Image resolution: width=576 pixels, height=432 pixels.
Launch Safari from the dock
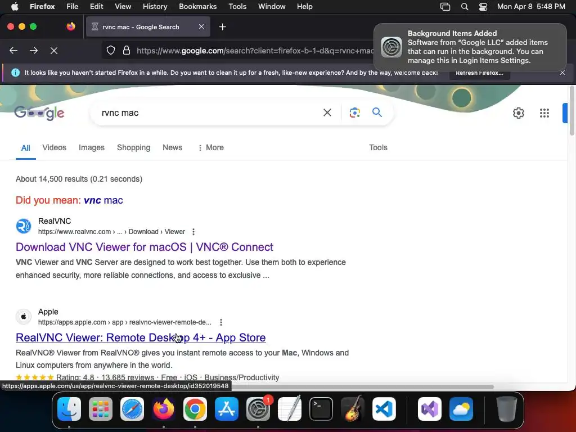click(x=132, y=409)
